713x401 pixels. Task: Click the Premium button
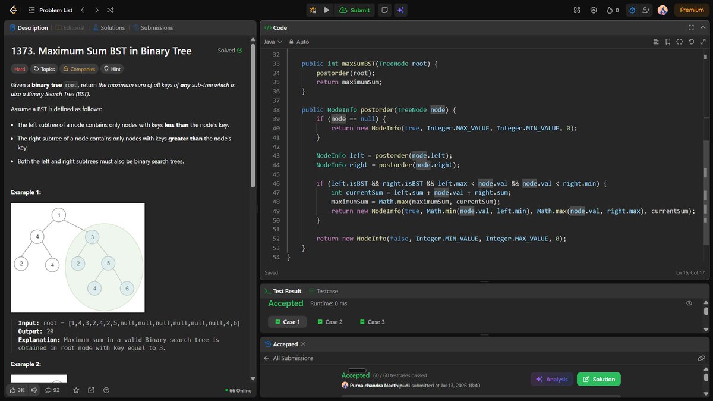(692, 10)
